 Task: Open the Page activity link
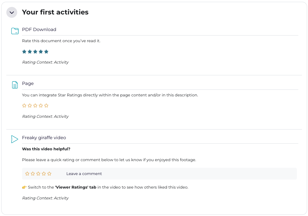pyautogui.click(x=28, y=83)
